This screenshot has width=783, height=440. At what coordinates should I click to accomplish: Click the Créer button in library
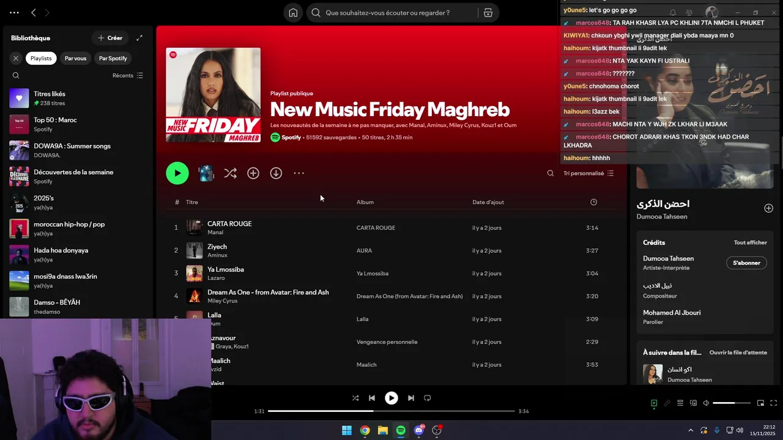click(110, 38)
